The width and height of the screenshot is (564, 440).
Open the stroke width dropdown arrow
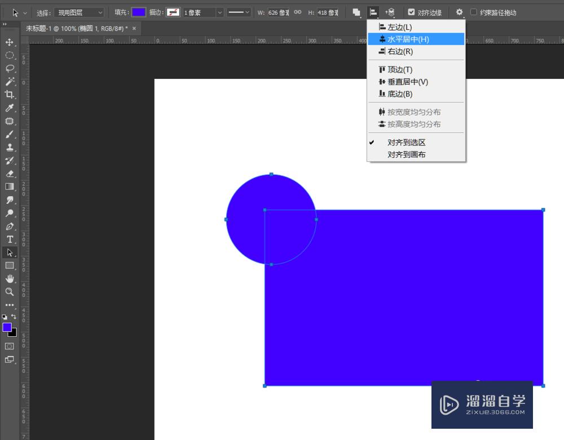click(220, 12)
